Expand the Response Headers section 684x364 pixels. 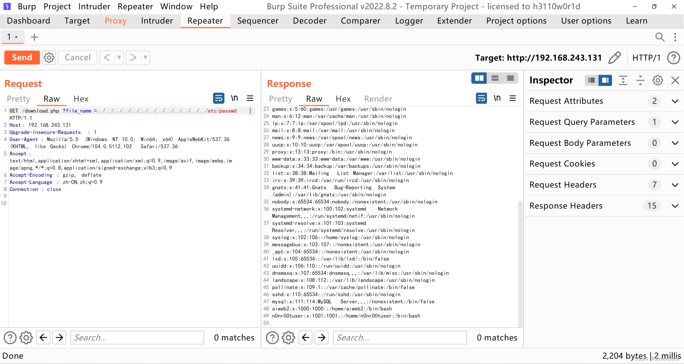coord(675,206)
